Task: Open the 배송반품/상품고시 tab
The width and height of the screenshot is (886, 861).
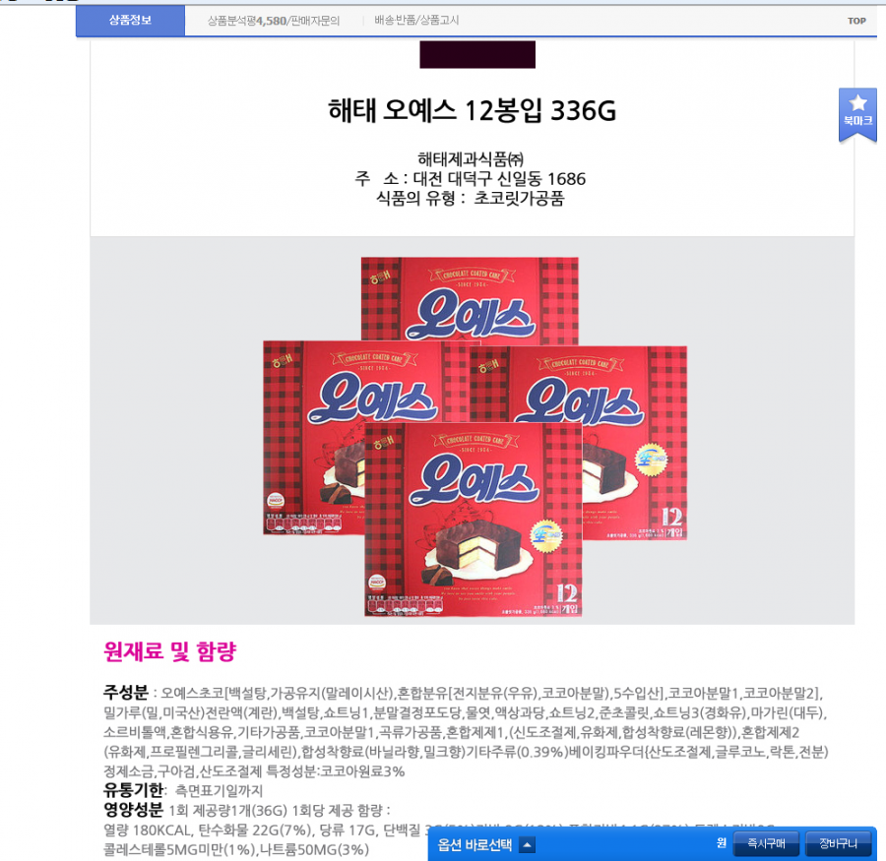Action: coord(416,21)
